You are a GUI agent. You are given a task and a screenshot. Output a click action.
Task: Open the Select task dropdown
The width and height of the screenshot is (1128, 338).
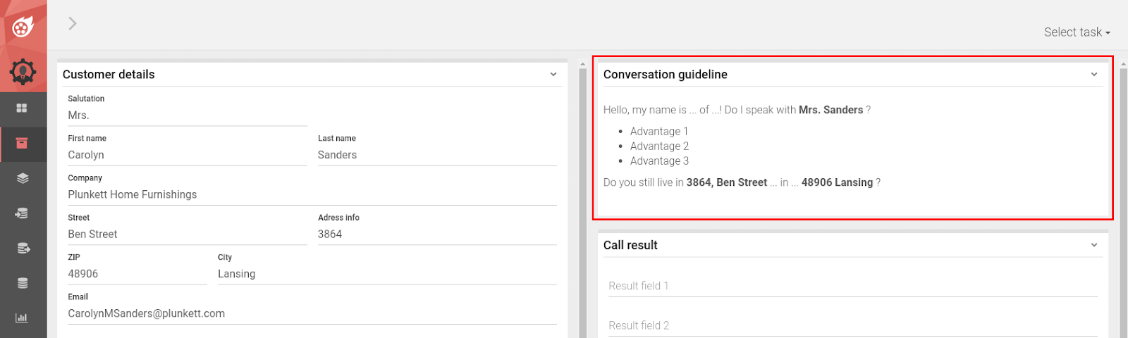pyautogui.click(x=1077, y=32)
